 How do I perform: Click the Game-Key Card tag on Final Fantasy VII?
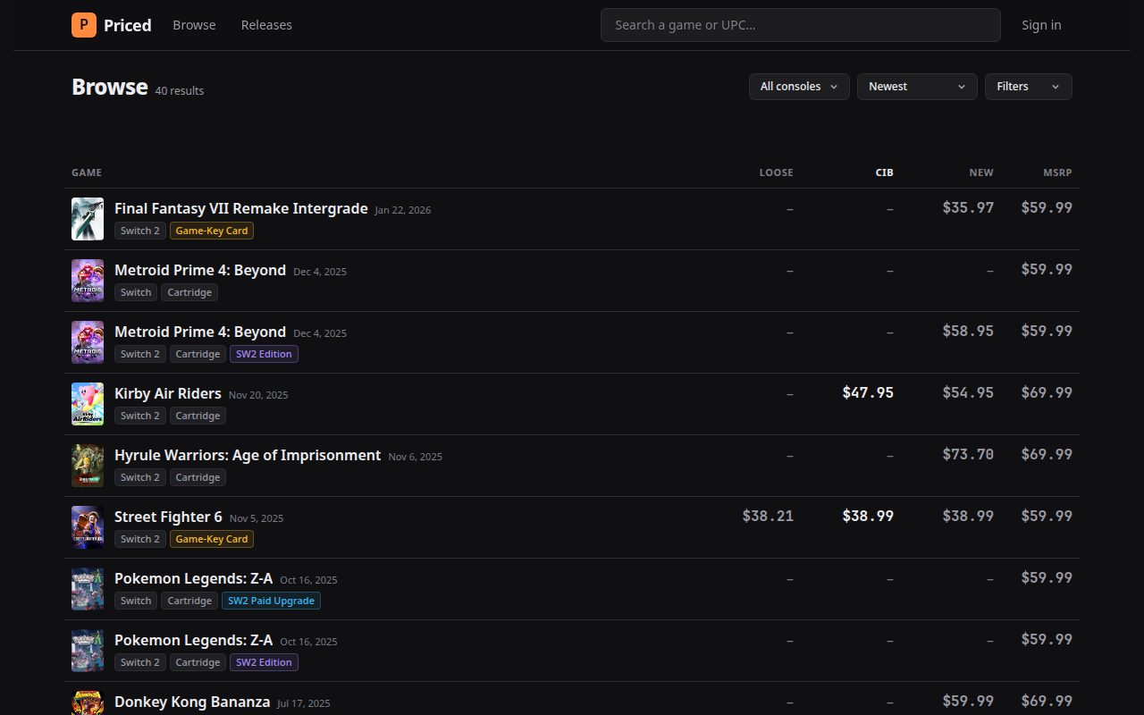pos(212,231)
